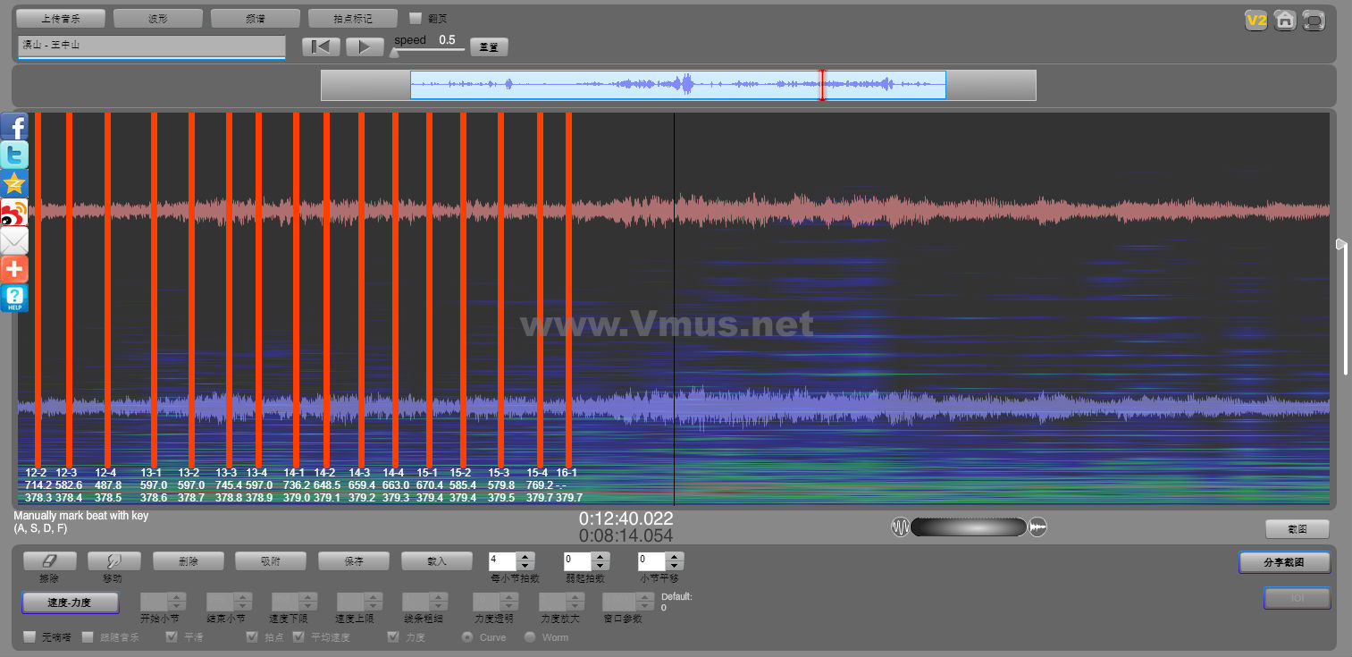Click the overview waveform selection region
This screenshot has width=1352, height=657.
pyautogui.click(x=678, y=85)
